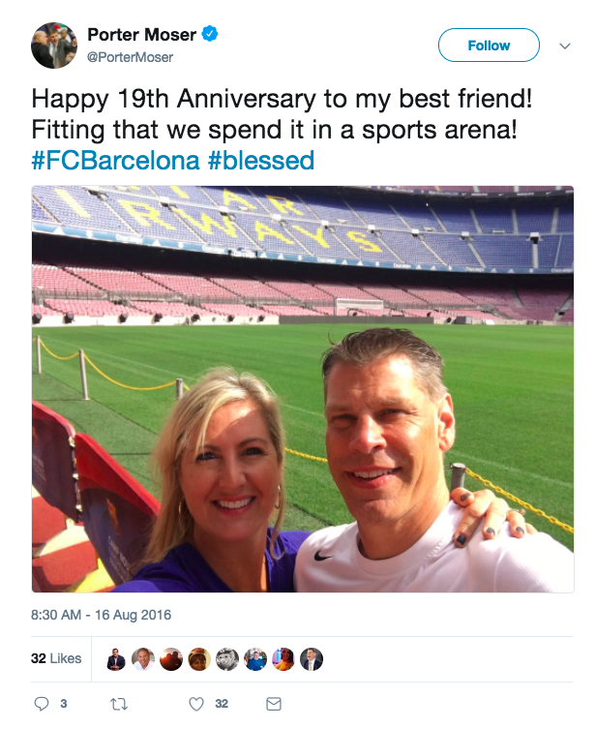The height and width of the screenshot is (729, 595).
Task: Click the reply speech bubble icon
Action: pyautogui.click(x=42, y=704)
